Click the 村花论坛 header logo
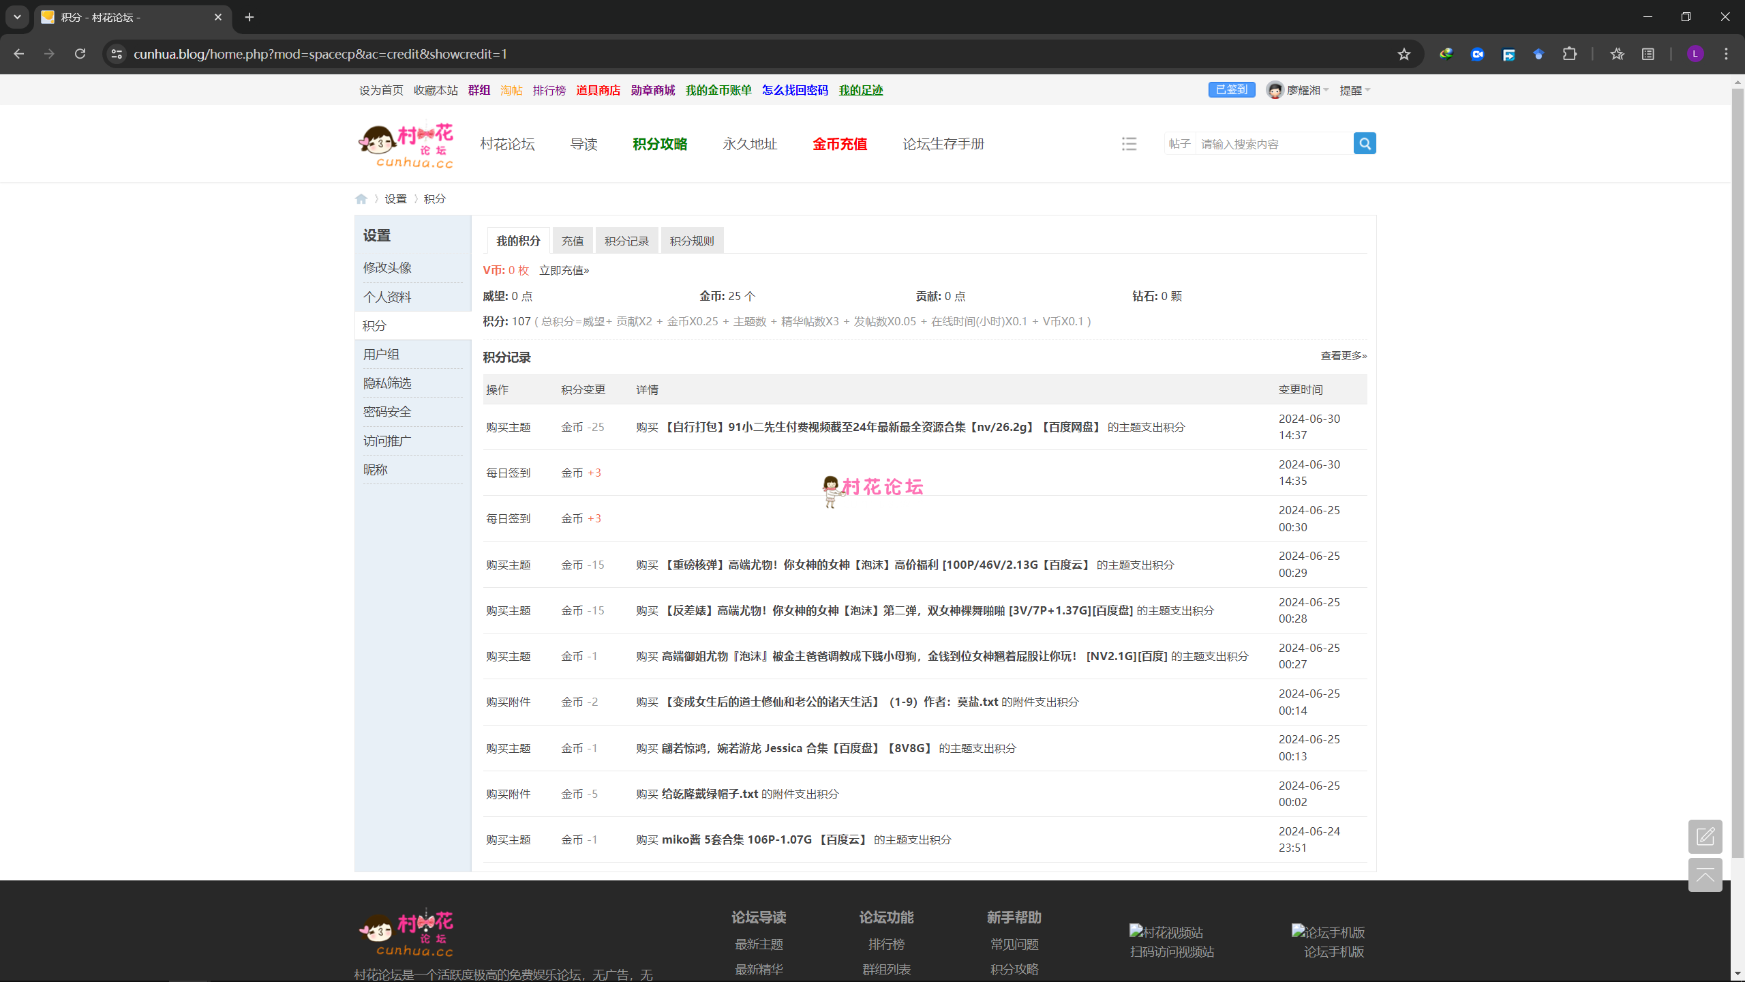The width and height of the screenshot is (1745, 982). [406, 145]
